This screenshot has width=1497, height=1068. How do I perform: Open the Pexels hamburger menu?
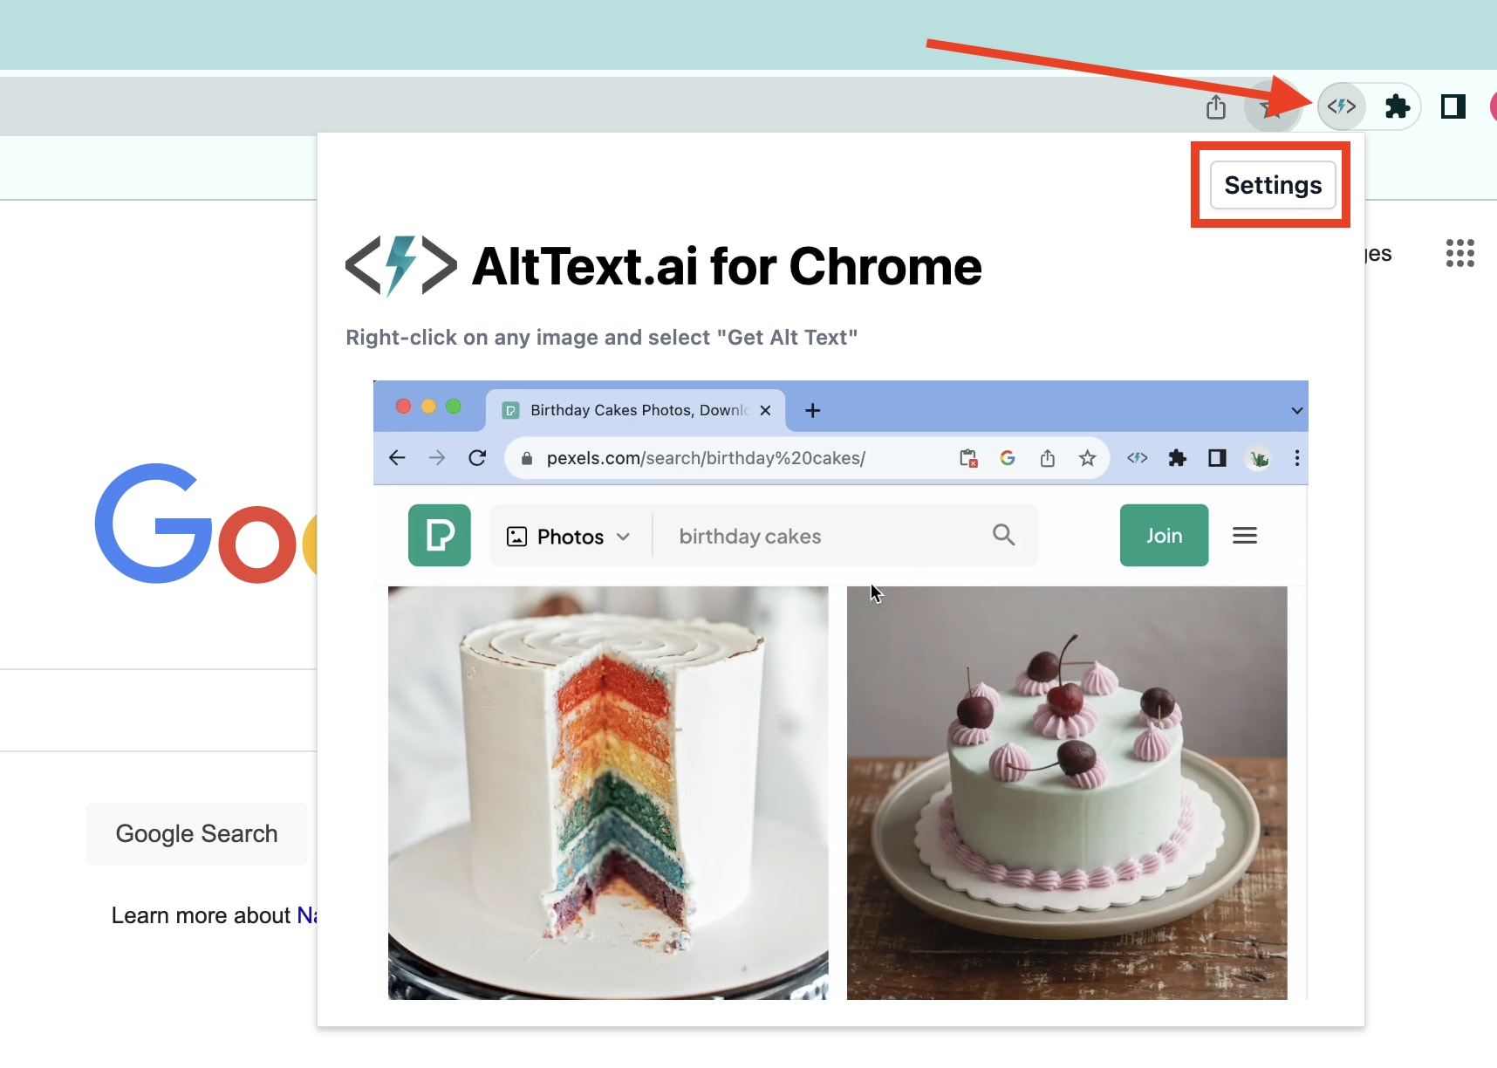[x=1245, y=535]
